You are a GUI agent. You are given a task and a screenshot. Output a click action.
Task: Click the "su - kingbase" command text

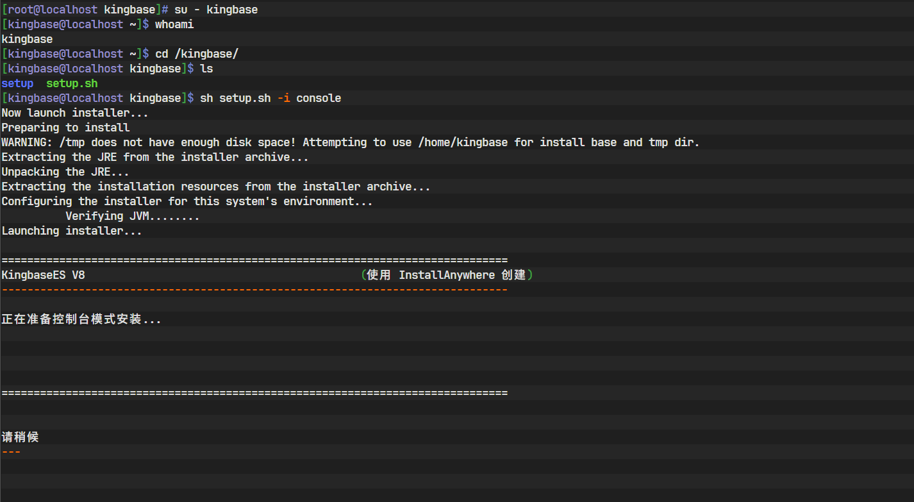[216, 10]
